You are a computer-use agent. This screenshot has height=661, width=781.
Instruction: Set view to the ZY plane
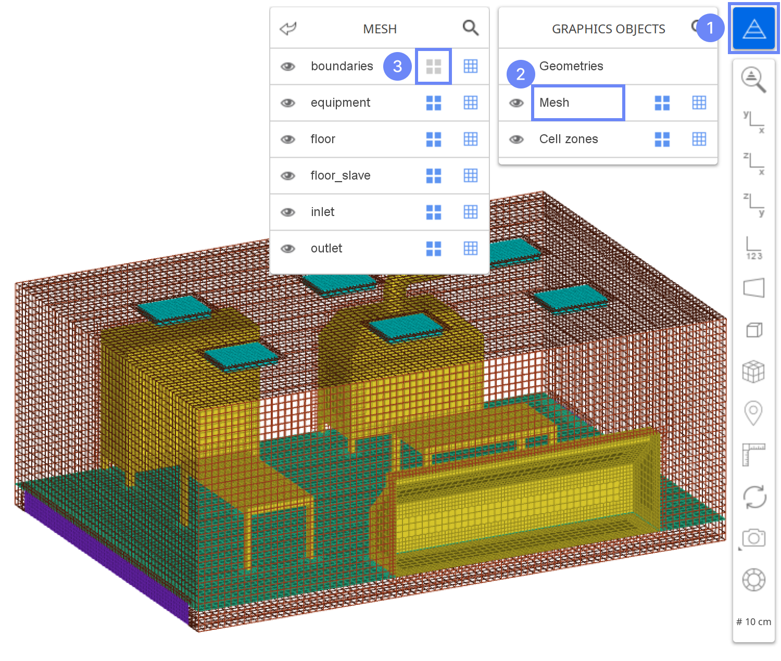(x=753, y=204)
